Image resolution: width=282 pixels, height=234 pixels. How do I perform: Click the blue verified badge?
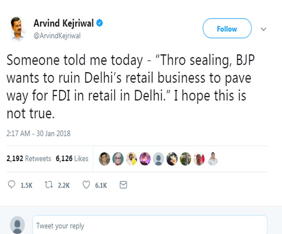tap(99, 23)
